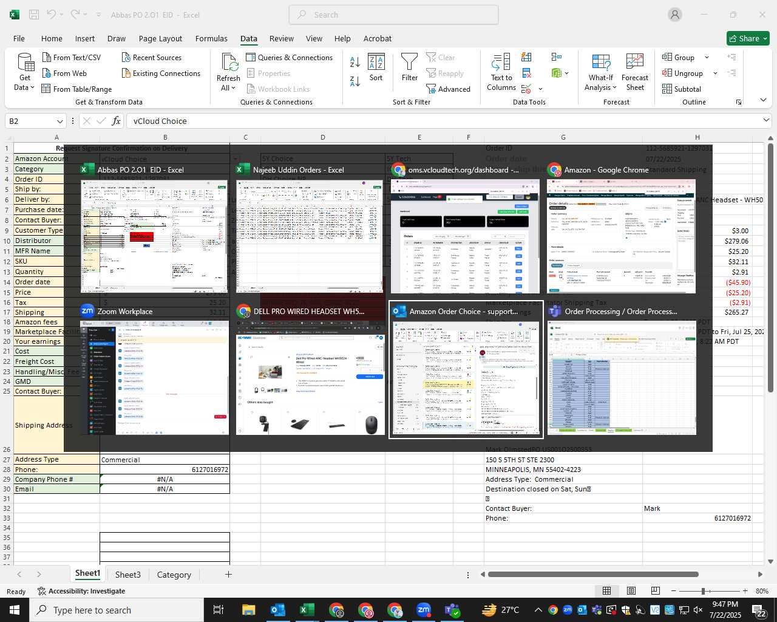The height and width of the screenshot is (622, 777).
Task: Open Advanced filter options
Action: click(x=448, y=89)
